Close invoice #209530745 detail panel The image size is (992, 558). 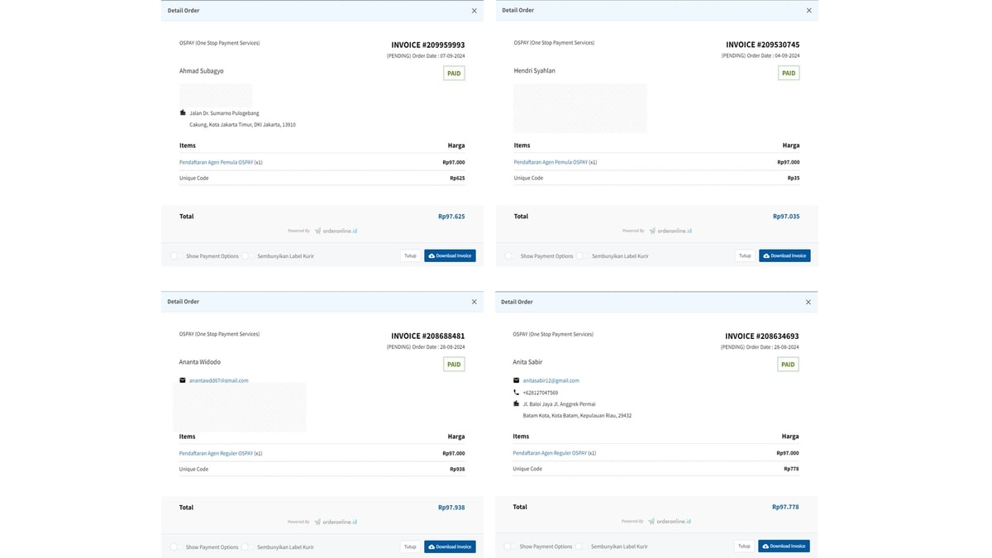pyautogui.click(x=808, y=11)
